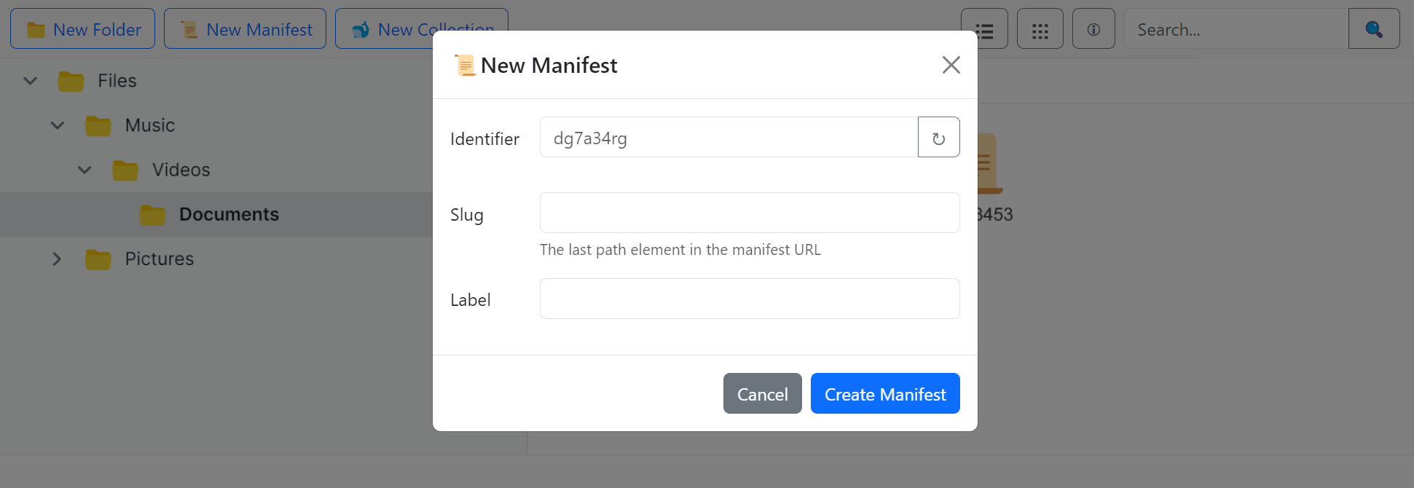
Task: Click the Documents folder icon
Action: (x=153, y=214)
